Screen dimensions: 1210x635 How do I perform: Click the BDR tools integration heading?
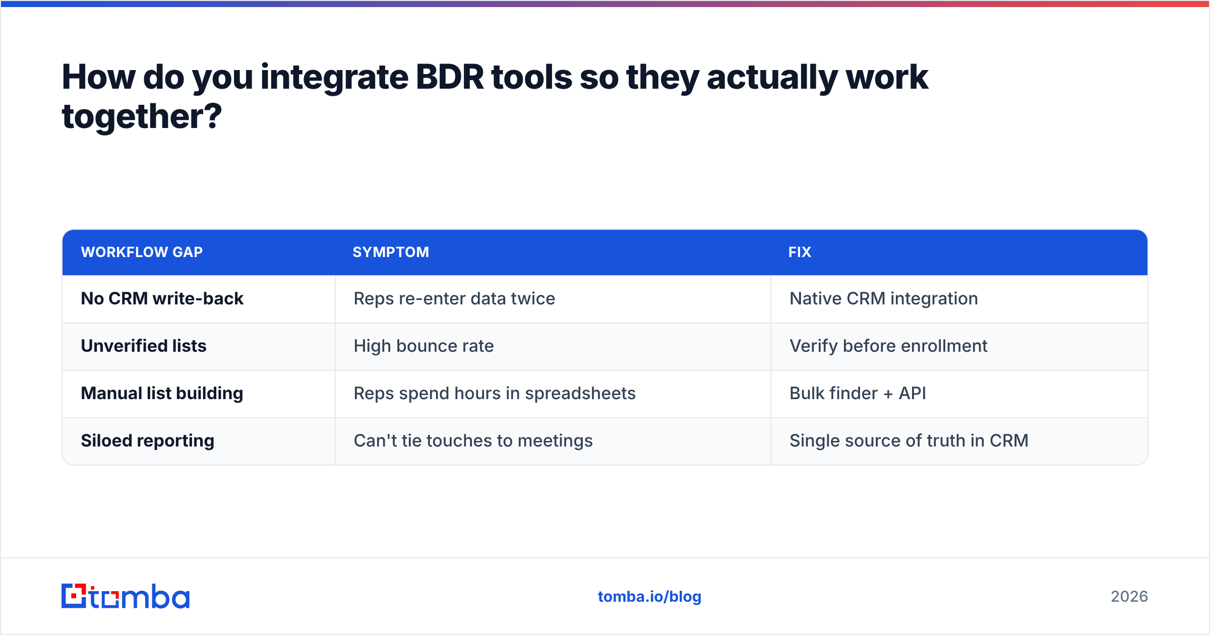click(495, 97)
